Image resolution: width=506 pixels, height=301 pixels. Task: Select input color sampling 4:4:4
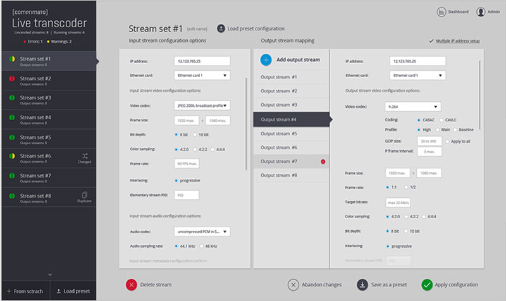coord(213,149)
